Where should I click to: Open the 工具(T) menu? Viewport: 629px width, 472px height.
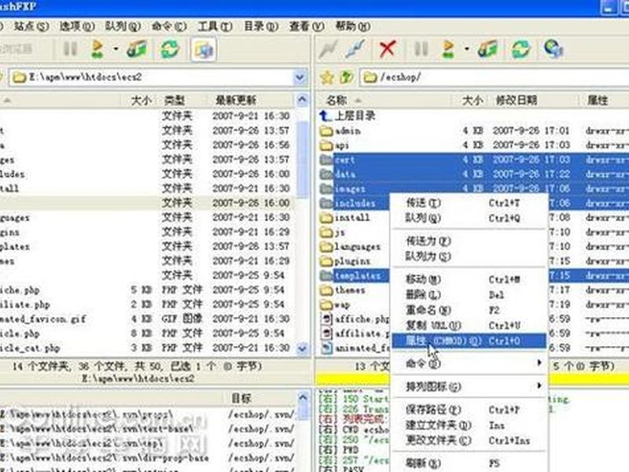coord(215,27)
